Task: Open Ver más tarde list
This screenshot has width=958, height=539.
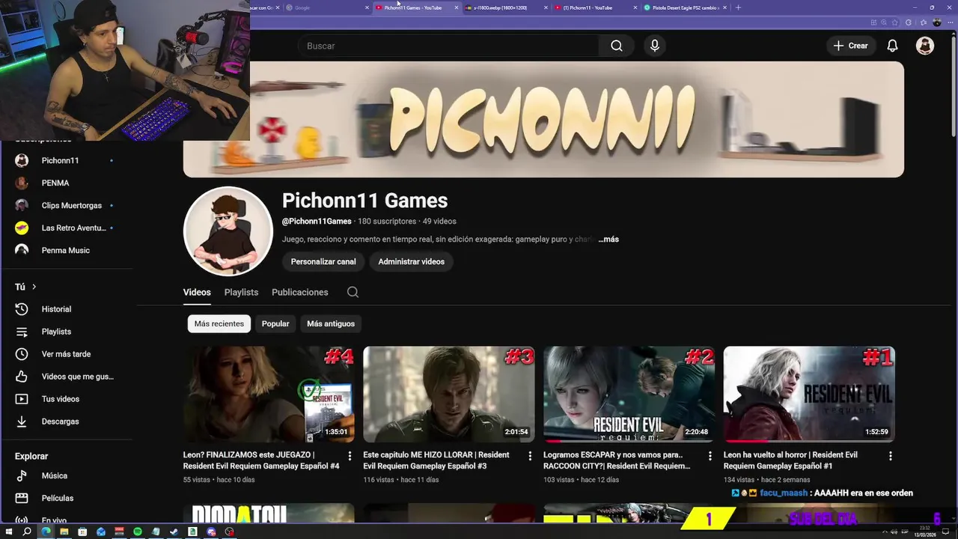Action: 67,354
